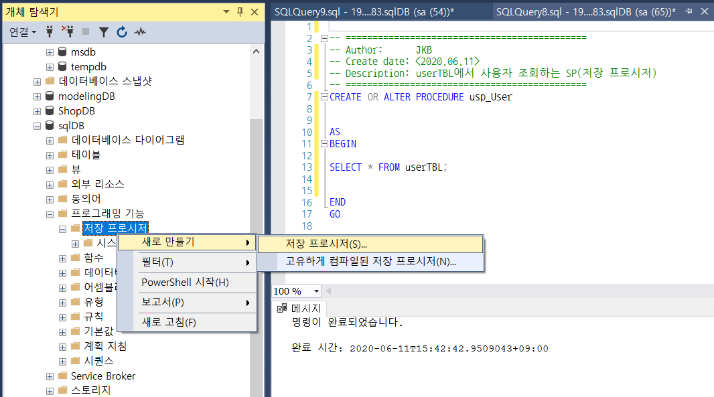The height and width of the screenshot is (397, 714).
Task: Collapse the CREATE PROCEDURE outline at line 7
Action: pos(324,96)
